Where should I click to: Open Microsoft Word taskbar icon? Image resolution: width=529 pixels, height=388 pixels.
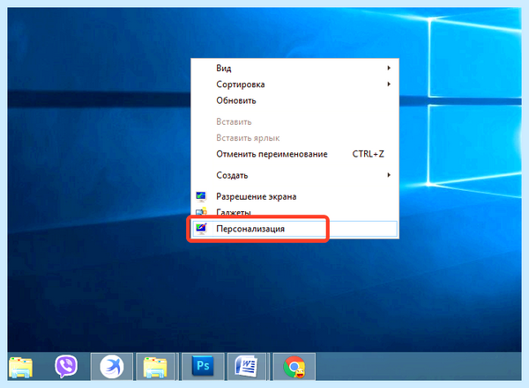coord(247,367)
